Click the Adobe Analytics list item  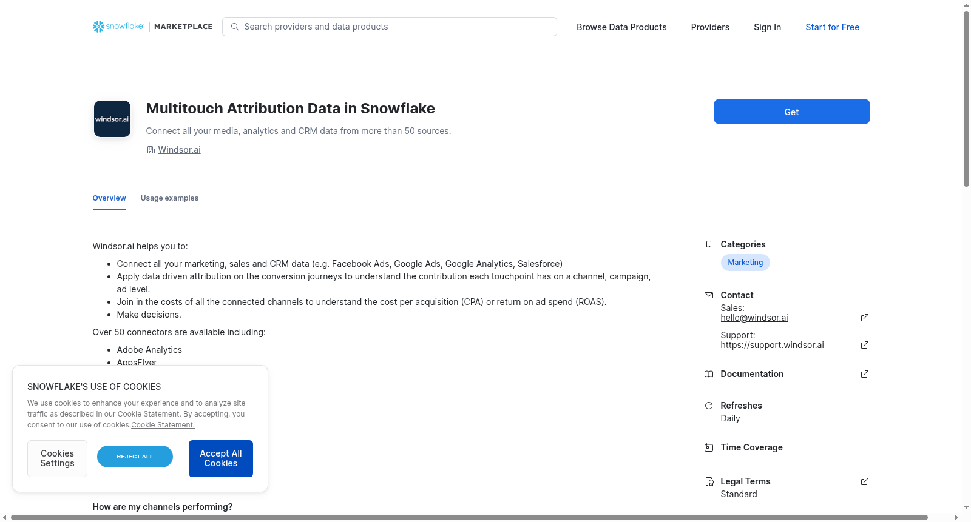click(149, 350)
